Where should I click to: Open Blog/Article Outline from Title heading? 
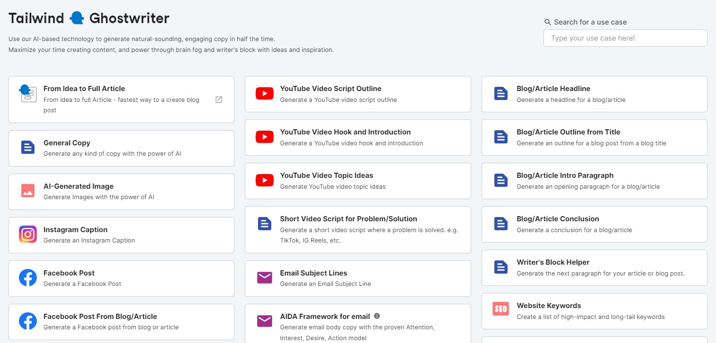[x=569, y=132]
